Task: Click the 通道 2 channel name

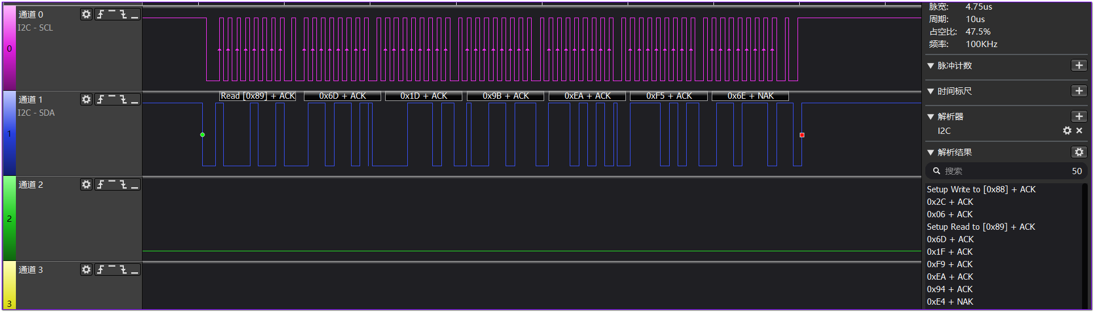Action: 31,184
